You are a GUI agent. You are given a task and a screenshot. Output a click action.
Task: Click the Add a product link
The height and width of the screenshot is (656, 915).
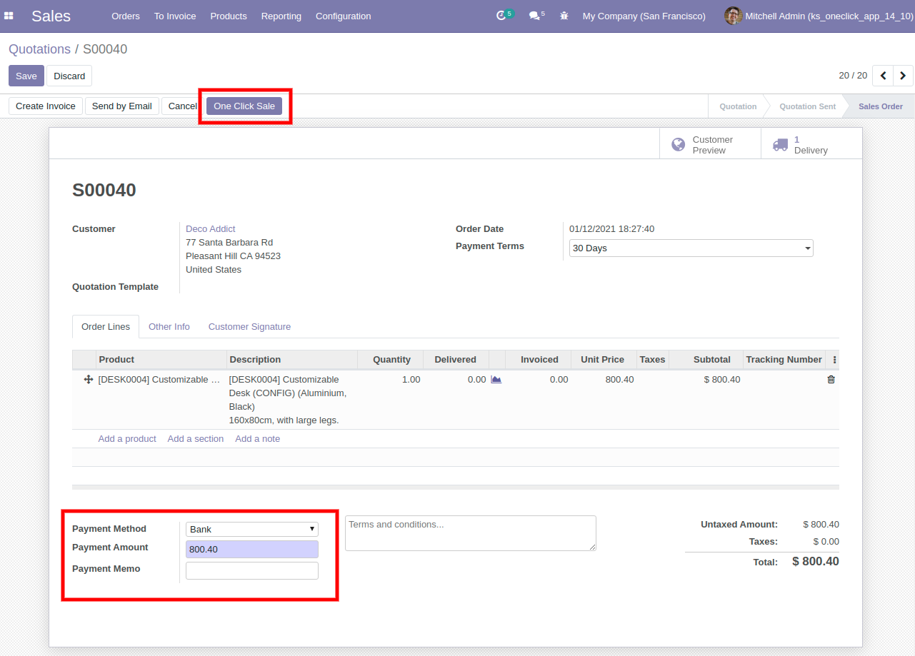[x=127, y=439]
